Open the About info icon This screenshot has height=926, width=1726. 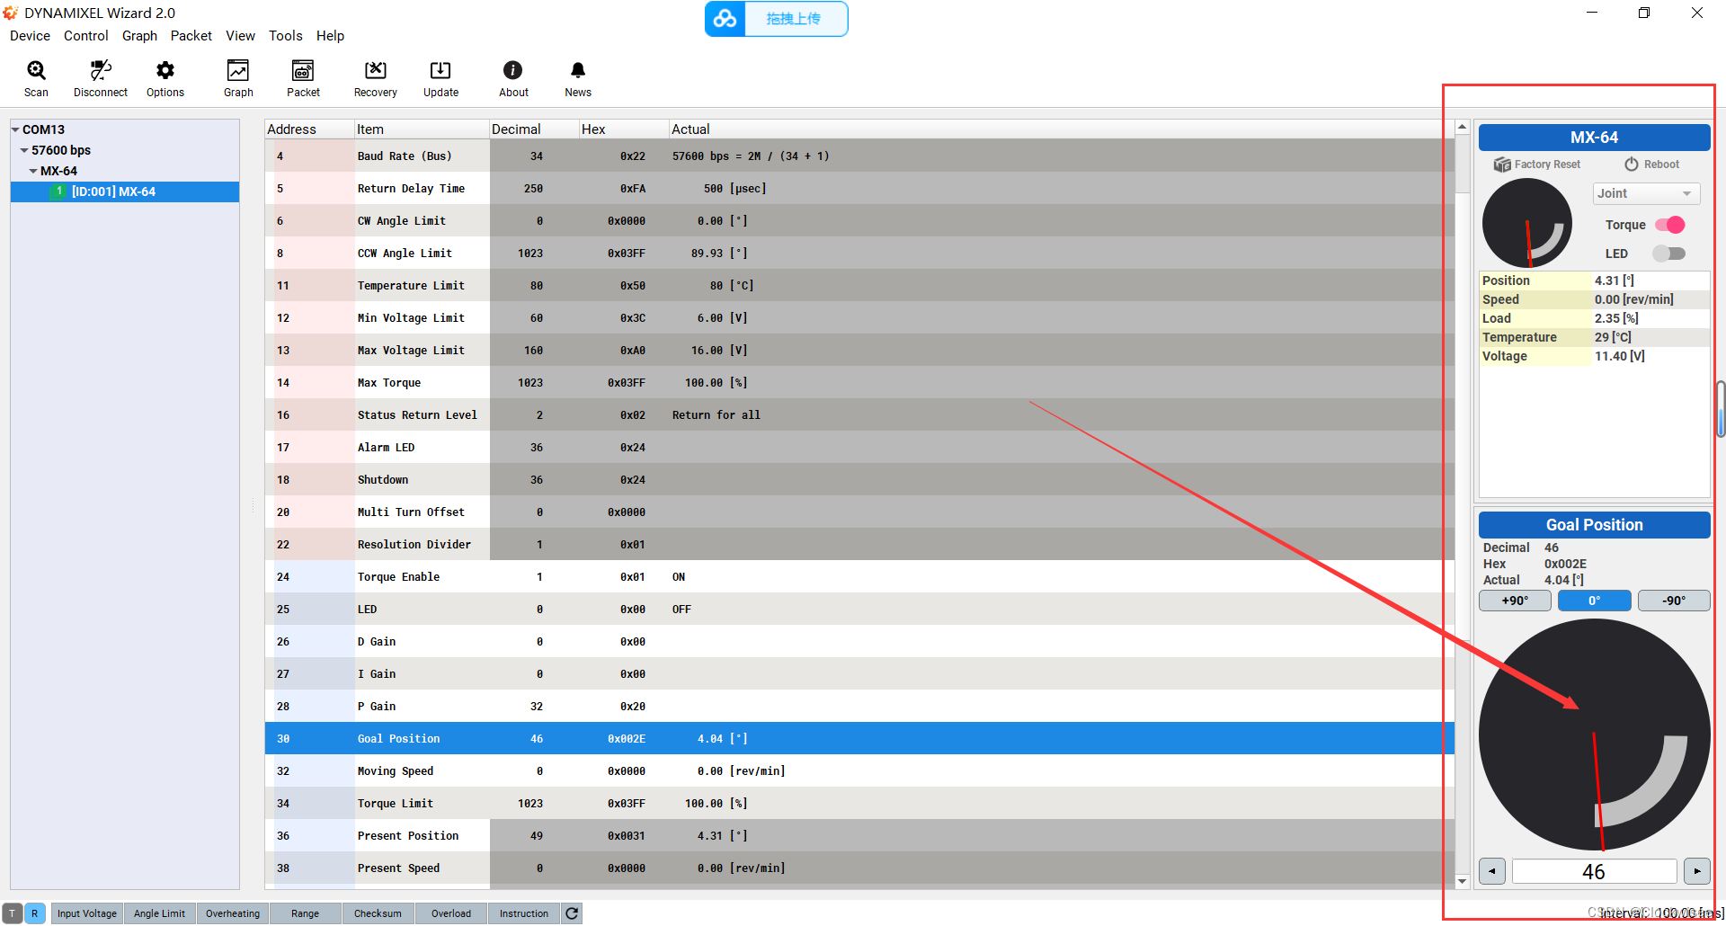513,78
